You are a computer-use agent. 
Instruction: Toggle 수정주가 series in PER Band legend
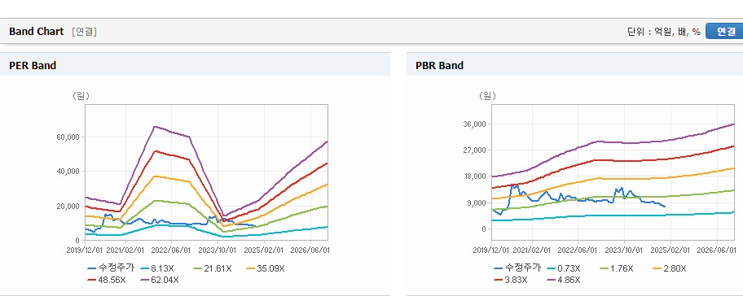click(111, 268)
